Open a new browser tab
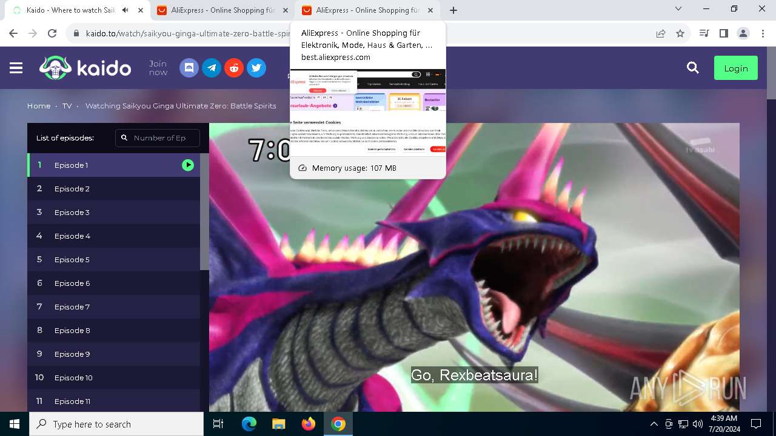The image size is (776, 436). pos(453,10)
